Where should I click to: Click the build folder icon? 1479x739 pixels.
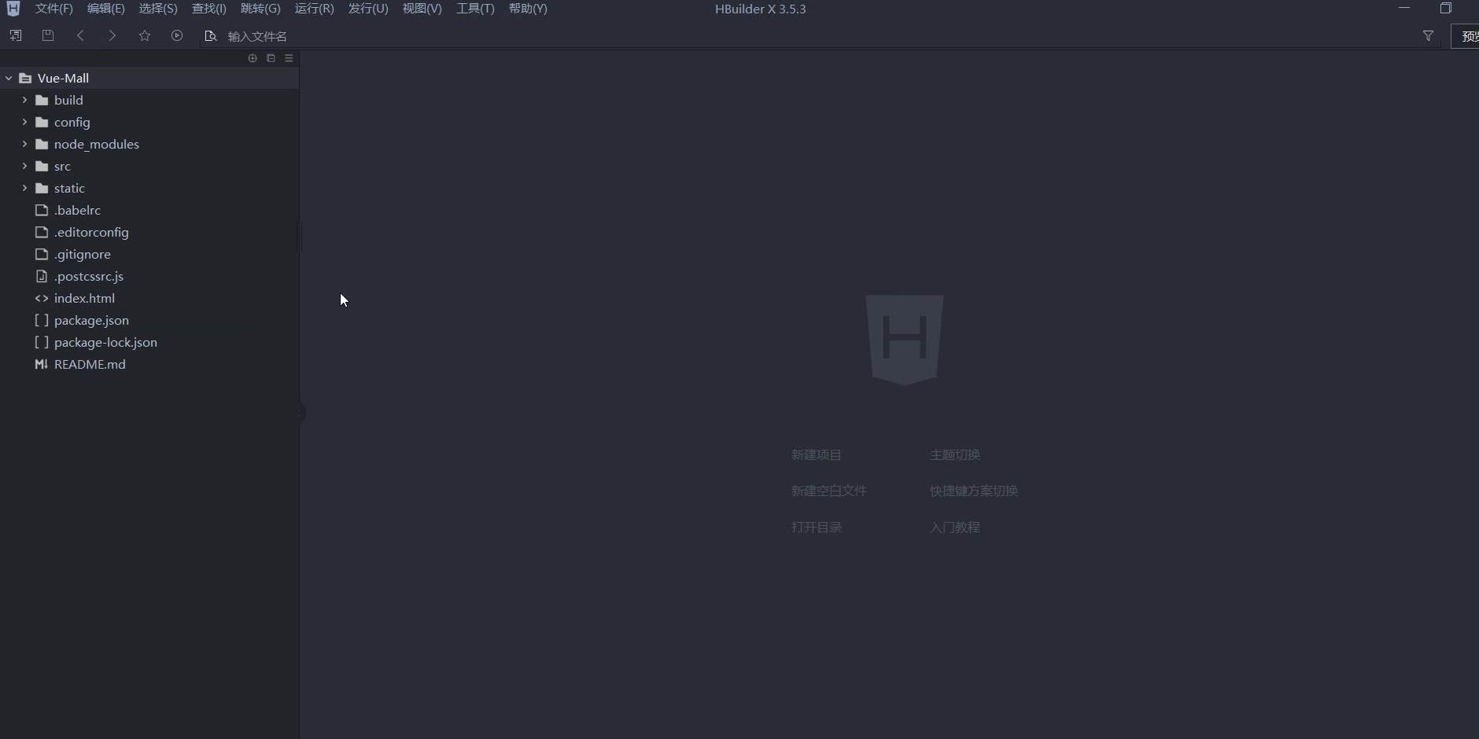tap(42, 100)
